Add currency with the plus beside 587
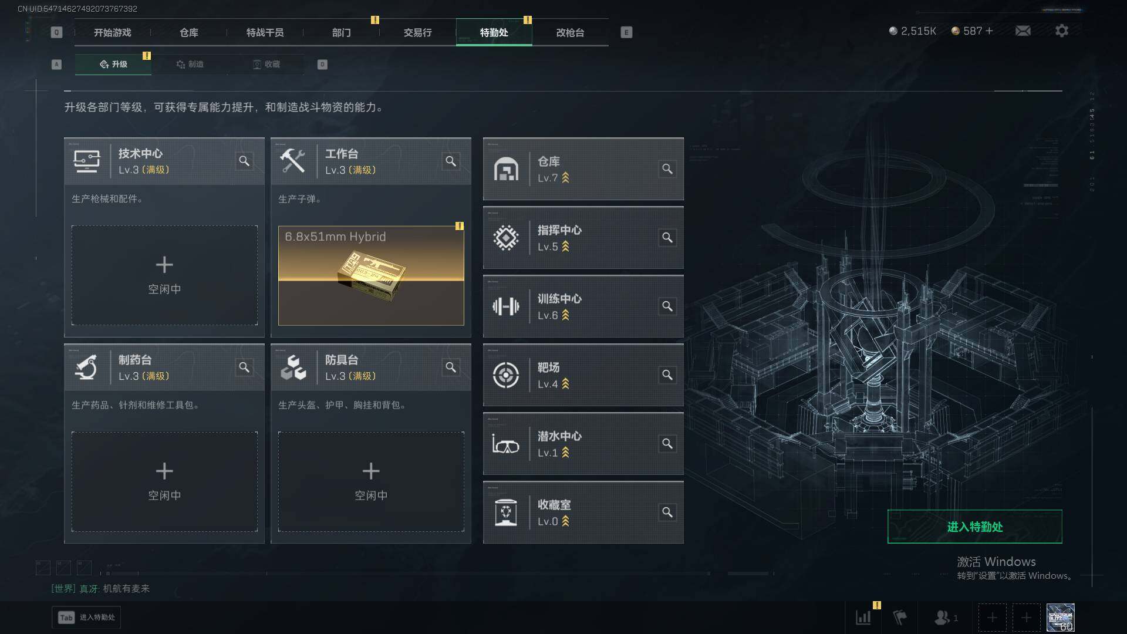 coord(989,31)
